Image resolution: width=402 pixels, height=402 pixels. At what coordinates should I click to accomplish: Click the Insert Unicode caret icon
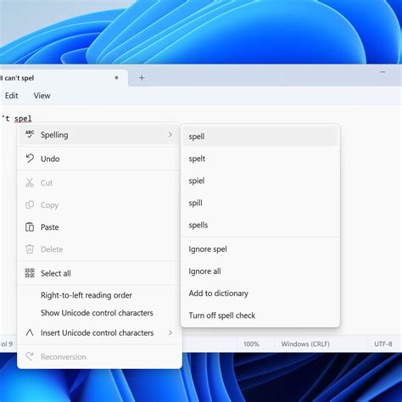click(30, 332)
